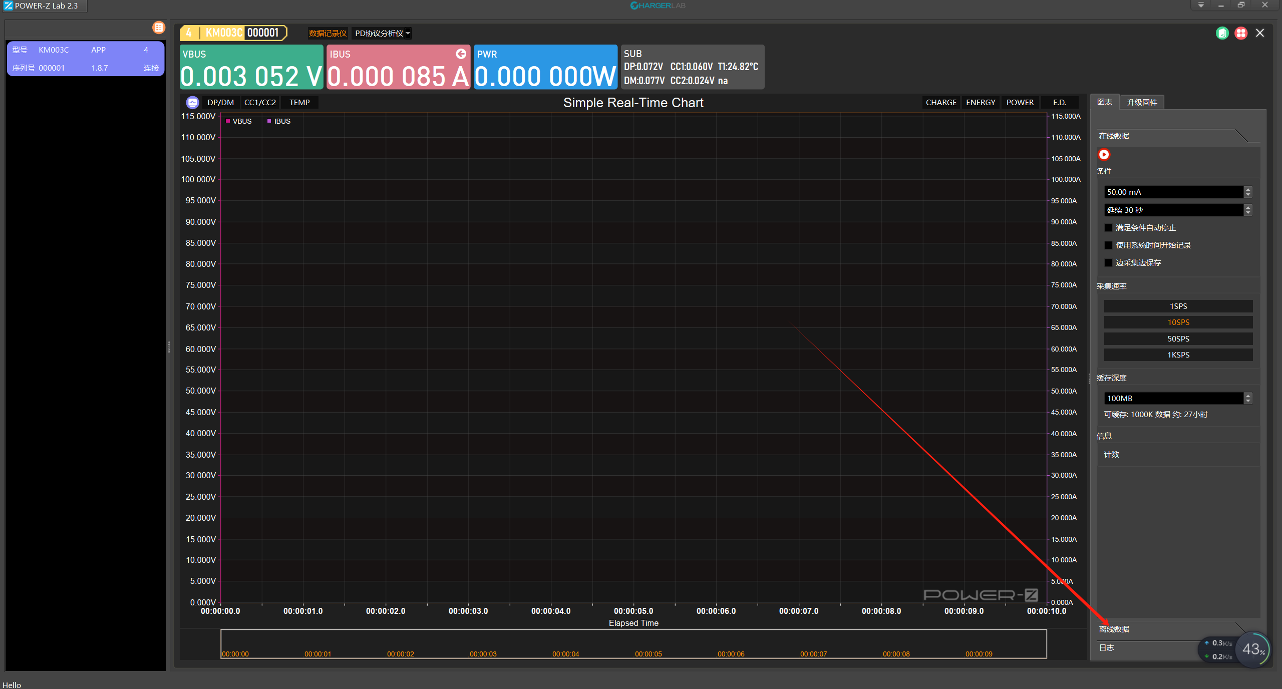Click the red record start button
The height and width of the screenshot is (689, 1282).
coord(1104,155)
